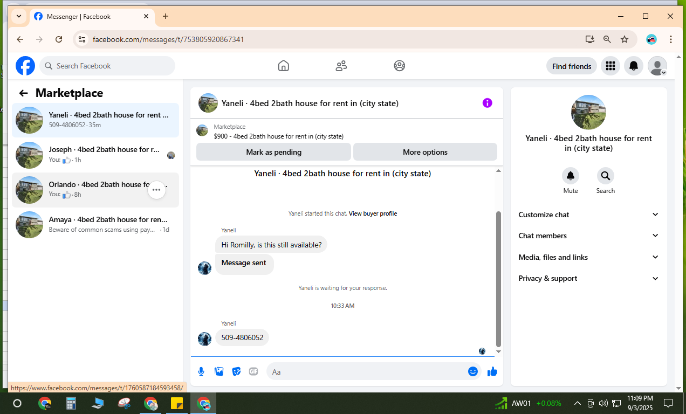Navigate back in browser
Viewport: 686px width, 414px height.
(20, 39)
